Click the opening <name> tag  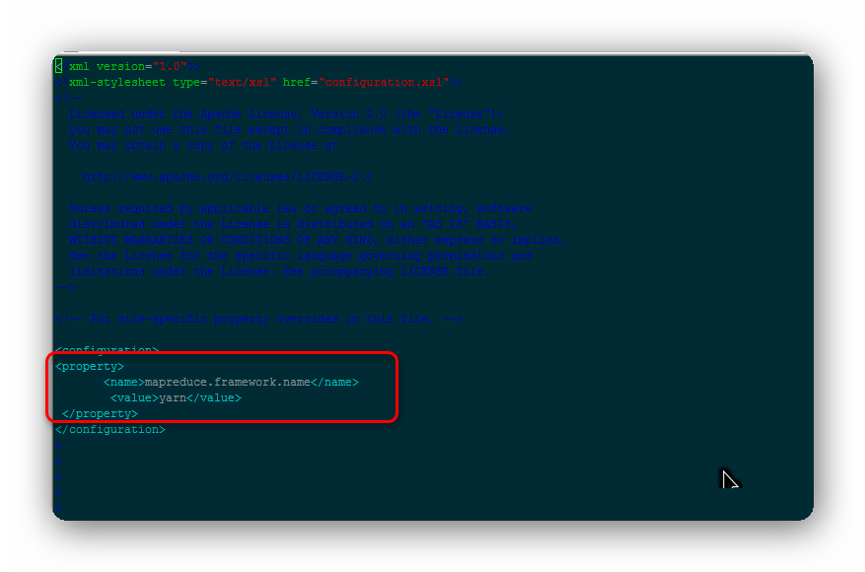(124, 383)
